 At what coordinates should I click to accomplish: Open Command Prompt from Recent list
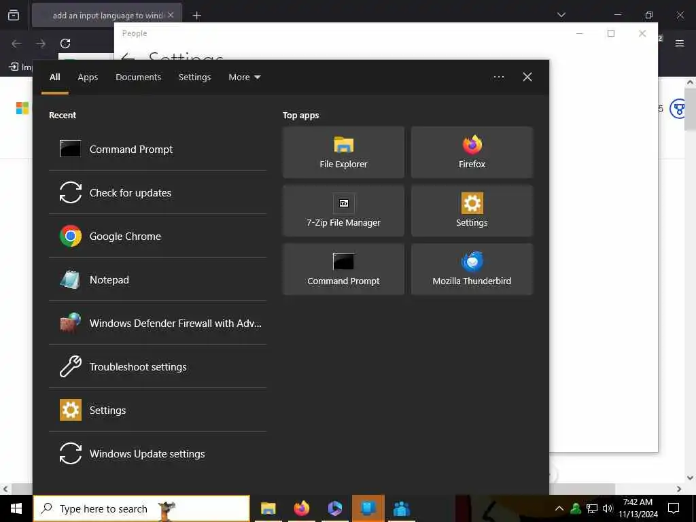(x=158, y=149)
